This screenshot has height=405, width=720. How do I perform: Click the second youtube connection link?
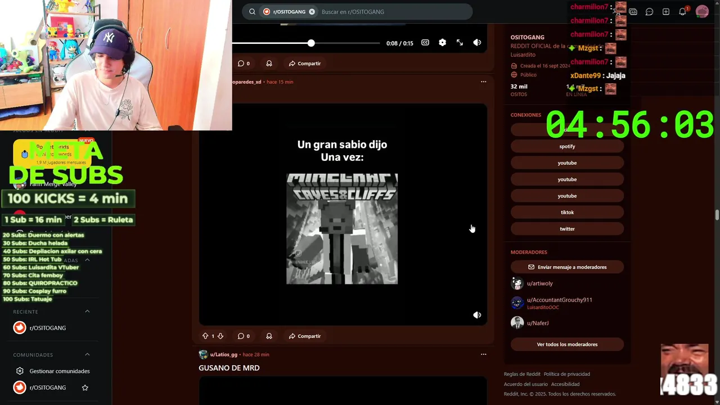567,179
